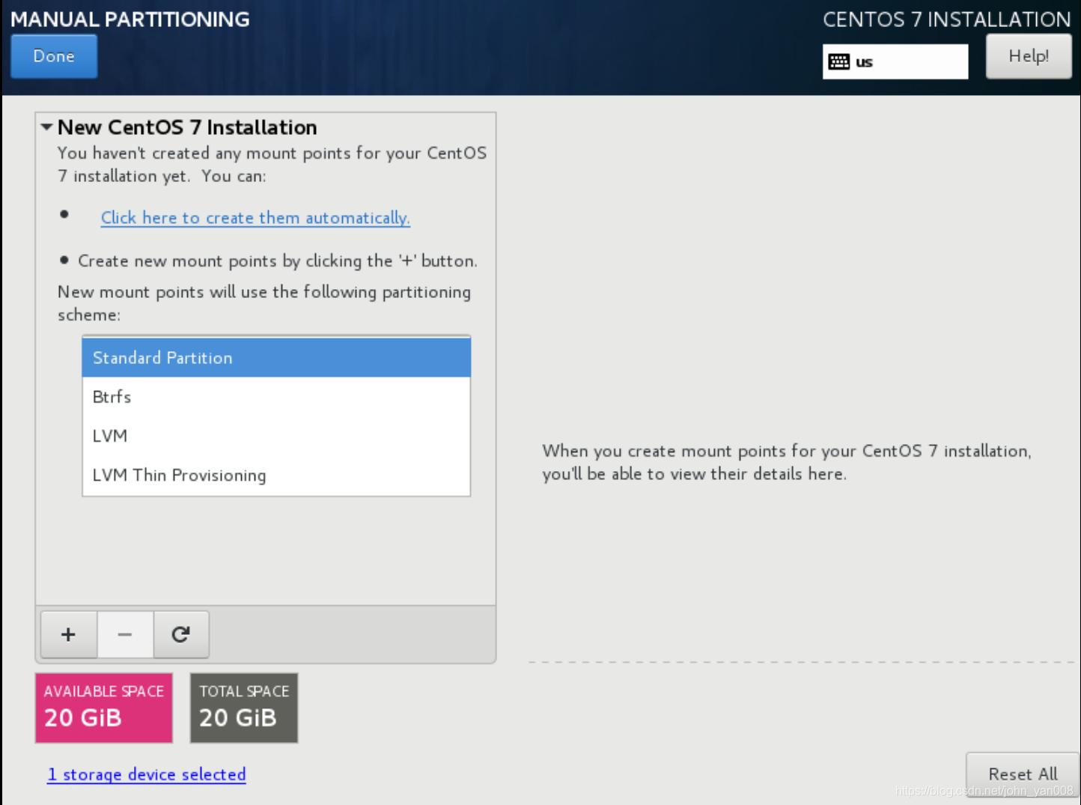Image resolution: width=1081 pixels, height=805 pixels.
Task: Click the minus icon to remove mount point
Action: 125,634
